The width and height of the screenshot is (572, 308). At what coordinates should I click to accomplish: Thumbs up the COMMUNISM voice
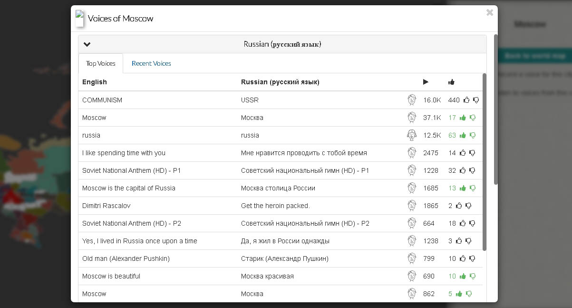(x=466, y=100)
